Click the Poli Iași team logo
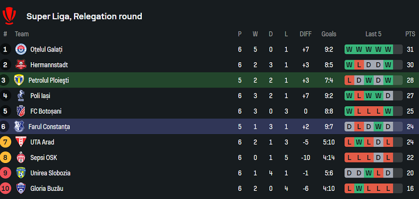Viewport: 419px width, 199px height. click(21, 96)
